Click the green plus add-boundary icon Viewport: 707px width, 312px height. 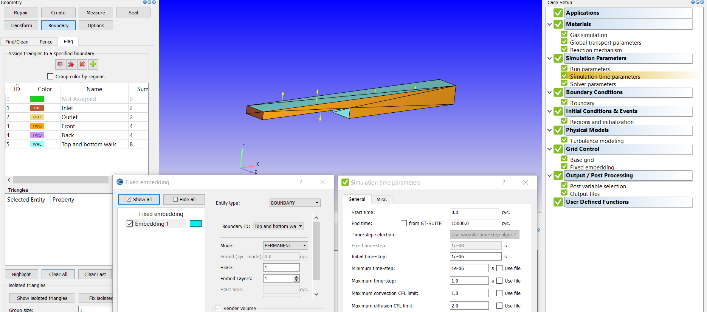[x=93, y=64]
